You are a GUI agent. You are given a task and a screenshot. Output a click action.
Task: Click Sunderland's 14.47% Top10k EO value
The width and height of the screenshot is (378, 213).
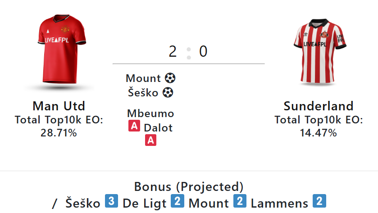(319, 133)
